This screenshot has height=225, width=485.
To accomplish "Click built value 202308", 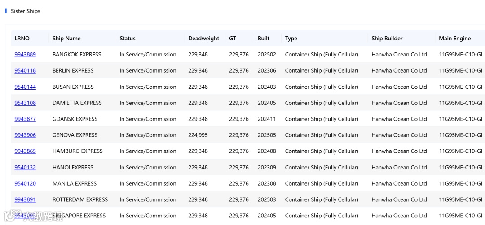I will pos(267,183).
